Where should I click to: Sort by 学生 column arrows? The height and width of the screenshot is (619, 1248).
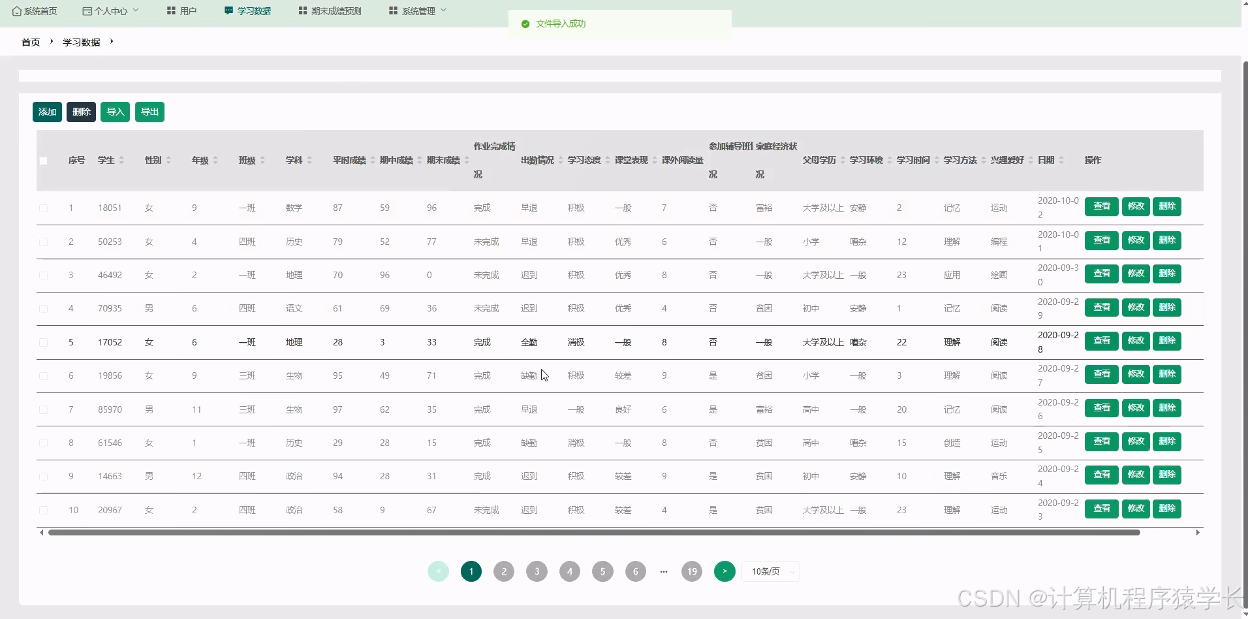(x=121, y=160)
